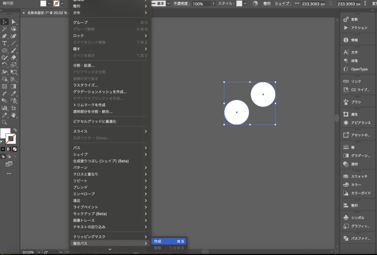Toggle the screen mode button
Image resolution: width=377 pixels, height=255 pixels.
(x=9, y=164)
